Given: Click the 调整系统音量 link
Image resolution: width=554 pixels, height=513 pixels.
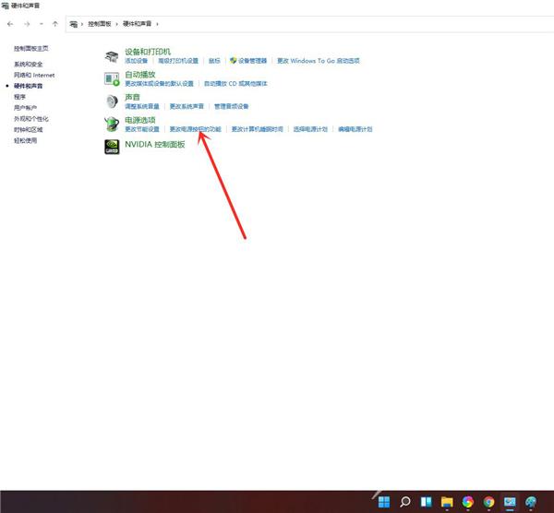Looking at the screenshot, I should coord(142,106).
